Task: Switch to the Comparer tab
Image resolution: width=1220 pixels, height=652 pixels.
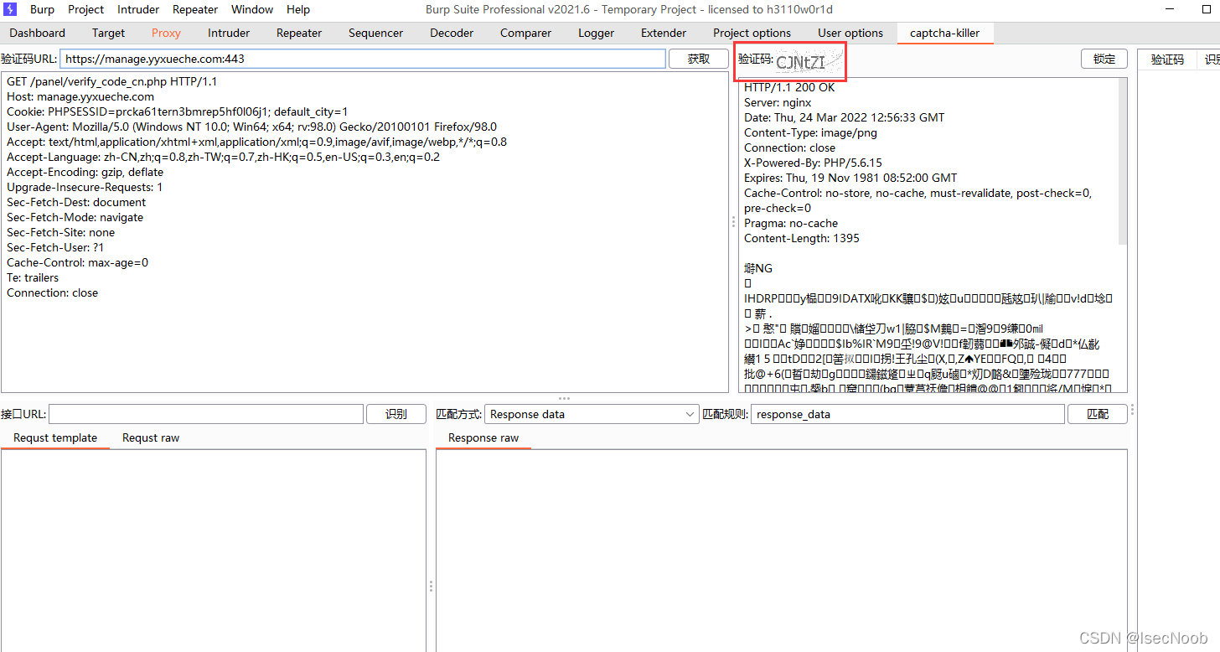Action: [x=526, y=33]
